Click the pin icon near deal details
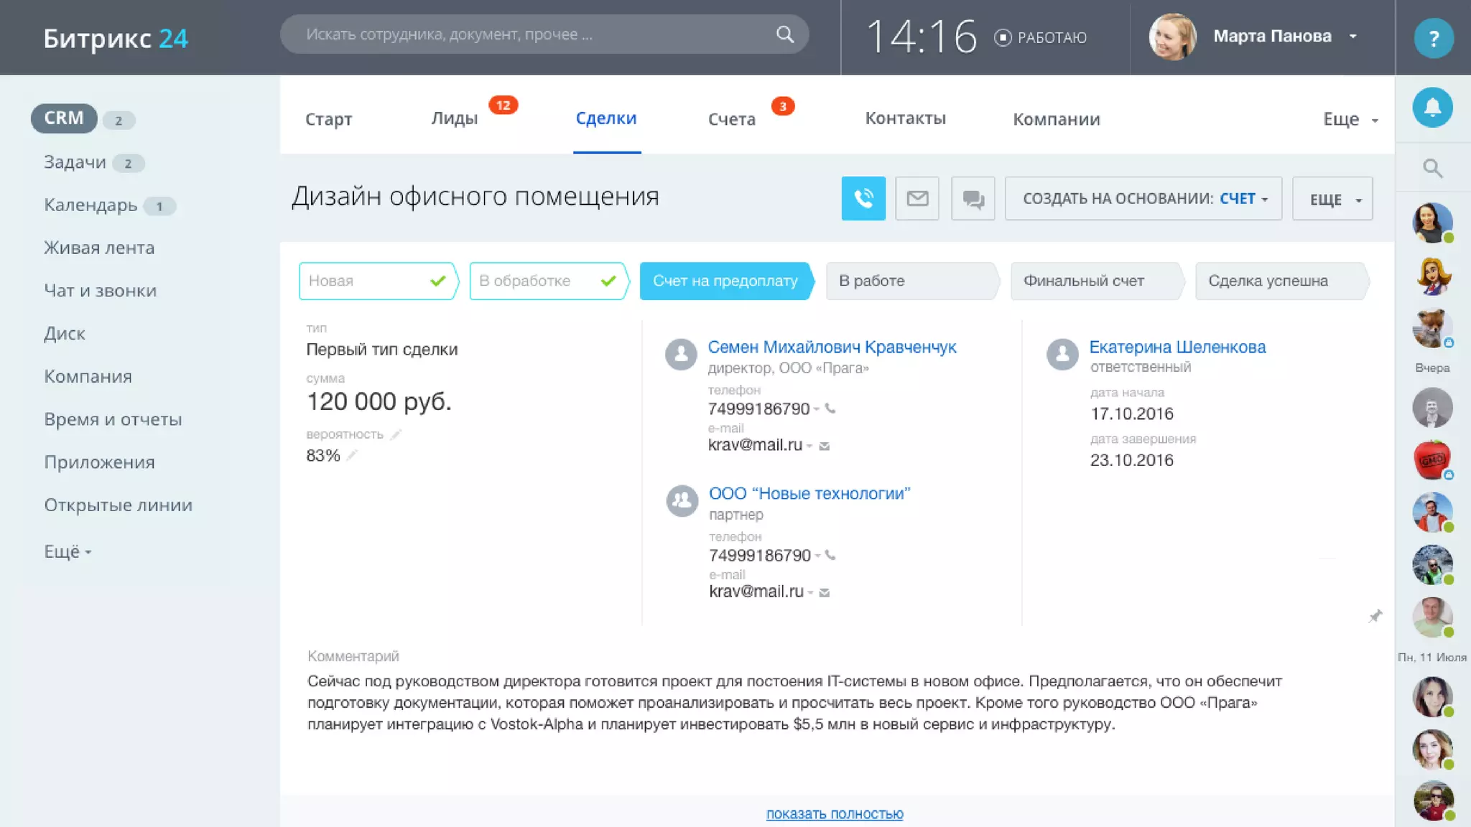 [1375, 616]
